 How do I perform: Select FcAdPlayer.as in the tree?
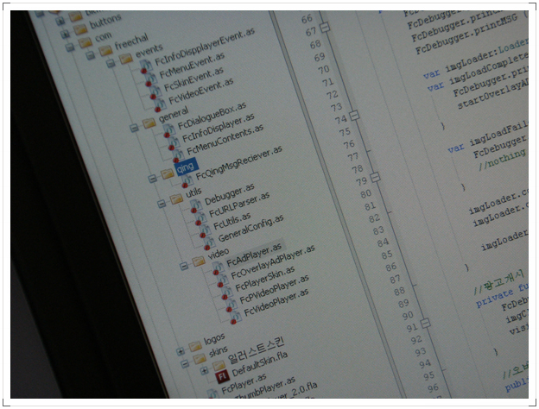tap(254, 255)
